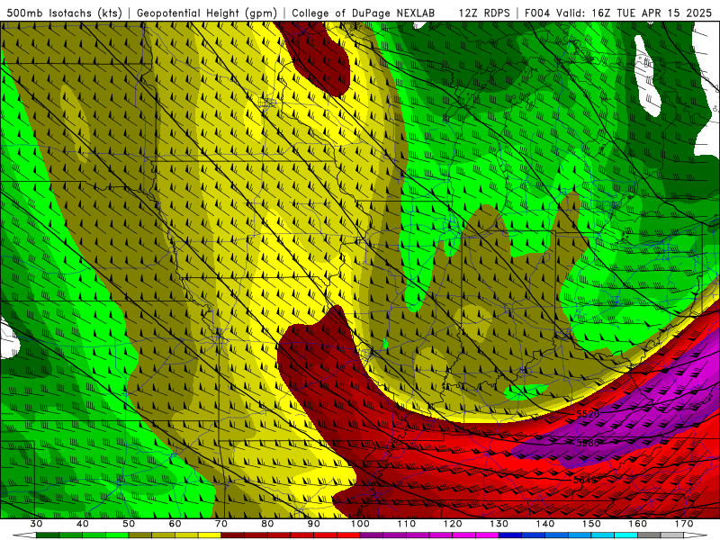Click the 170 value on color scale
Image resolution: width=720 pixels, height=540 pixels.
click(684, 524)
